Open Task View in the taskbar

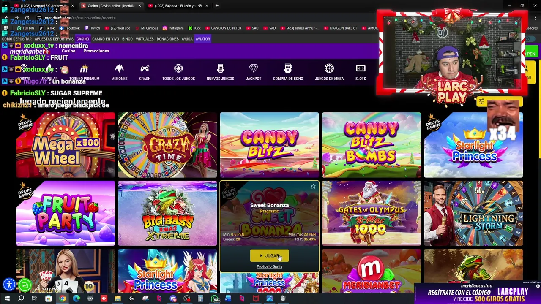(34, 299)
